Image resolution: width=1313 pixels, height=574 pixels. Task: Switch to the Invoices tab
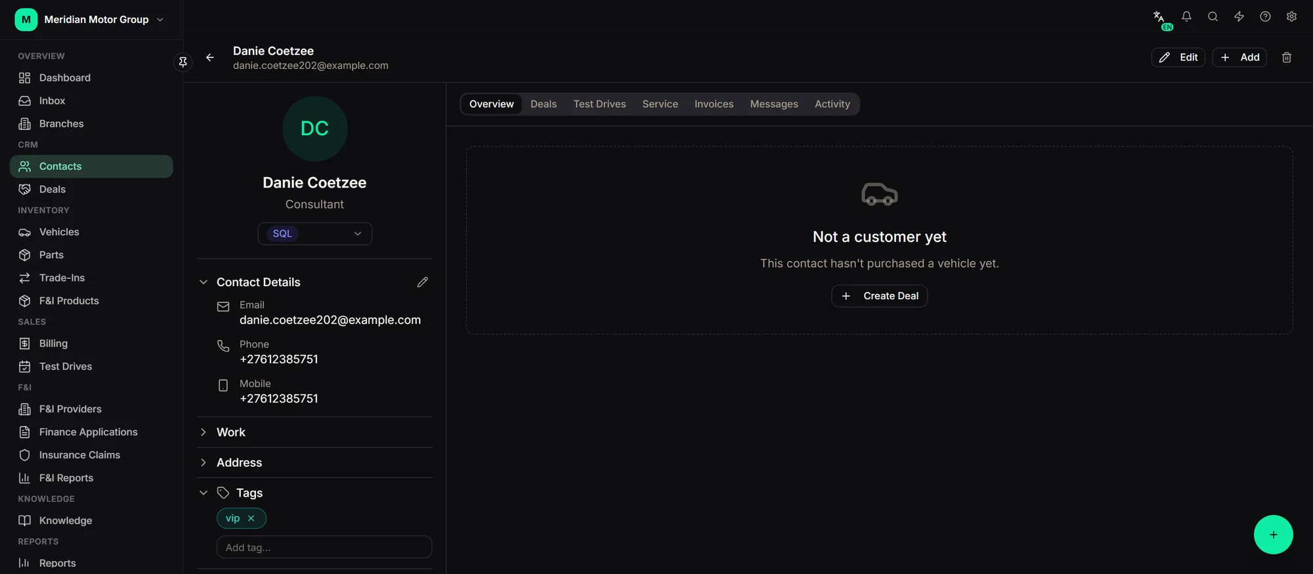(x=714, y=104)
